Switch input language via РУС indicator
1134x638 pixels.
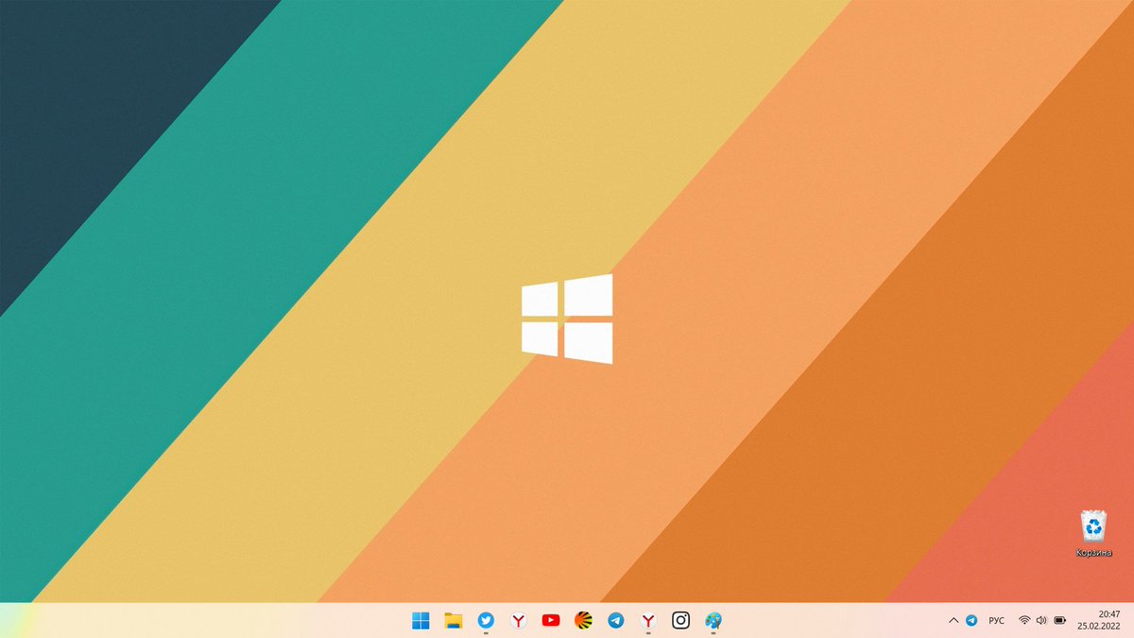(996, 621)
